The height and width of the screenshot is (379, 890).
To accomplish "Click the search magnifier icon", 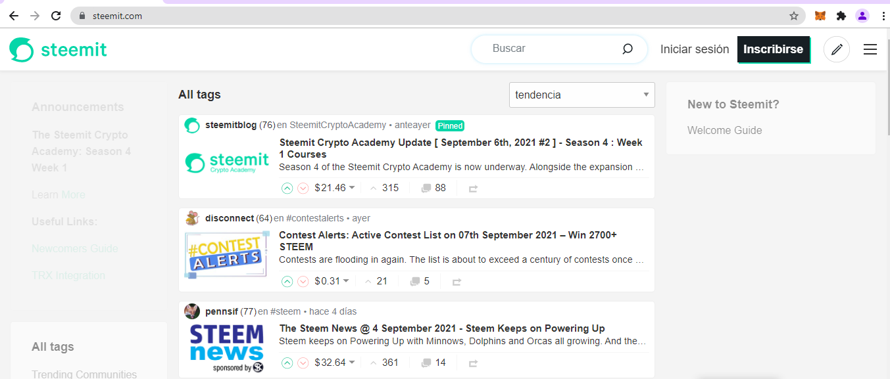I will tap(628, 49).
